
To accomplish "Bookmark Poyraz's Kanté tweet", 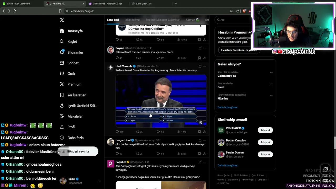I will 199,58.
